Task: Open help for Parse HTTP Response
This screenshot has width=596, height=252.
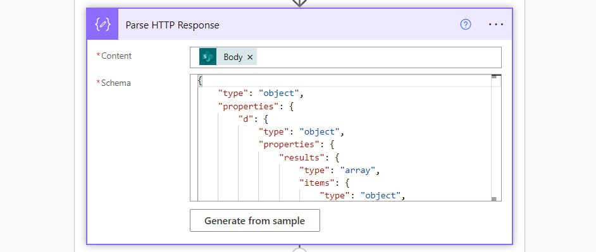Action: point(466,25)
